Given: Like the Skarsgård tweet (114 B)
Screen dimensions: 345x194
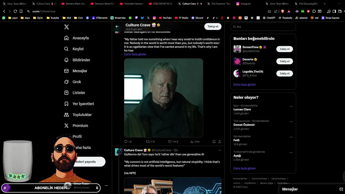Looking at the screenshot, I should point(173,141).
